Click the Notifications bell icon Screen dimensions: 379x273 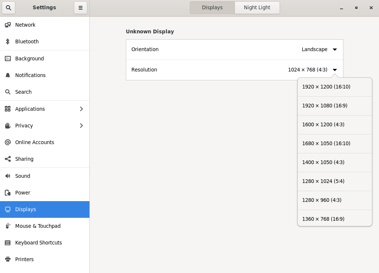click(x=7, y=75)
